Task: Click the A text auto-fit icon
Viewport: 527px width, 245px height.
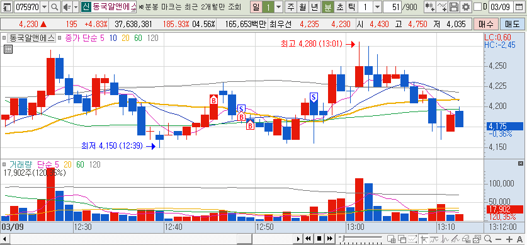Action: 520,239
